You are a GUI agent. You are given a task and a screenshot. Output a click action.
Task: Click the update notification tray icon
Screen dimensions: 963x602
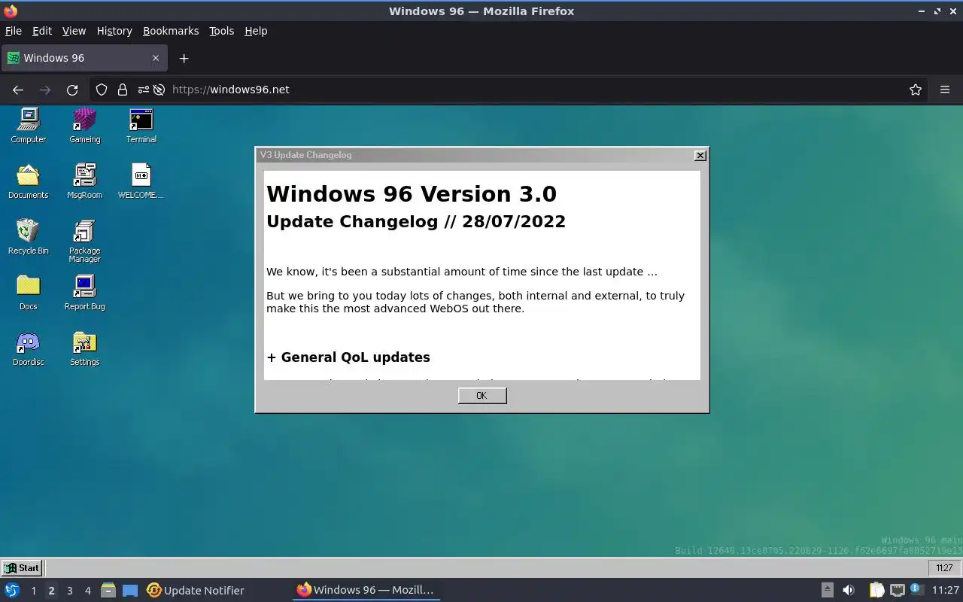[916, 590]
